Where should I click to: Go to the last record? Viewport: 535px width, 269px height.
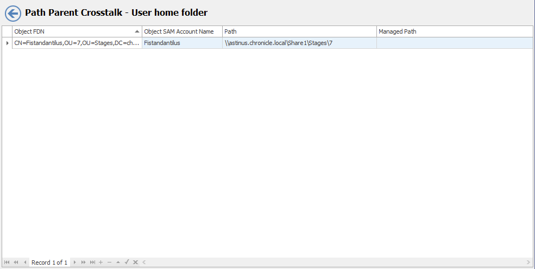tap(92, 262)
